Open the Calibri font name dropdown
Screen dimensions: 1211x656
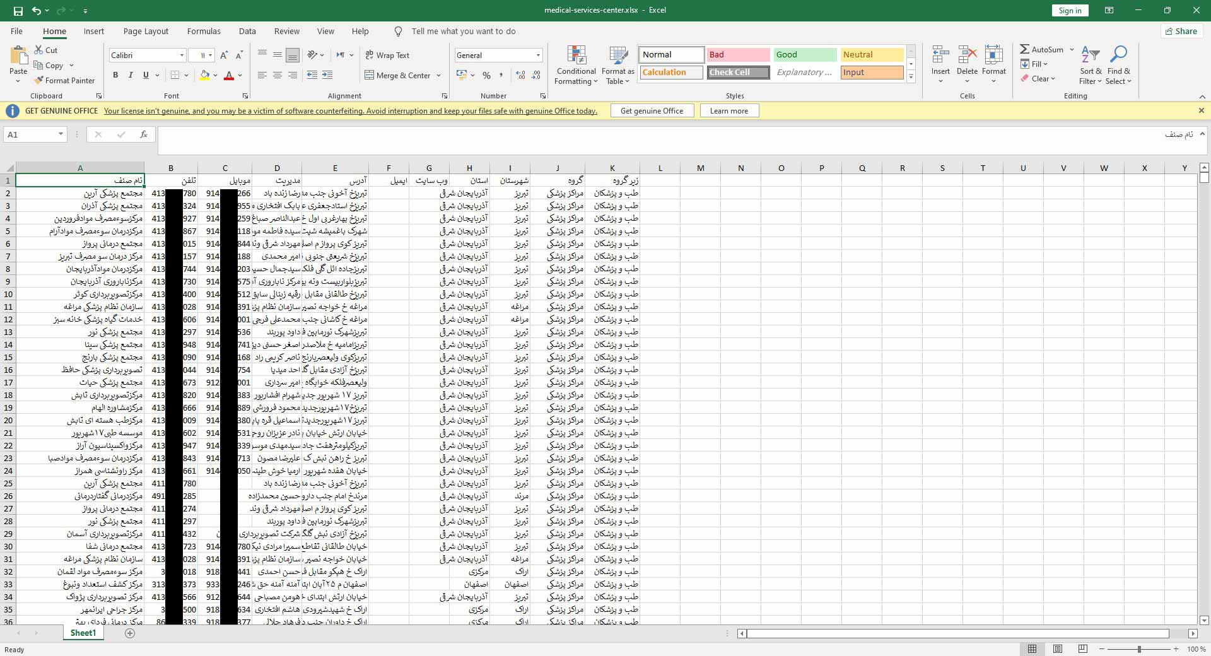[x=182, y=56]
